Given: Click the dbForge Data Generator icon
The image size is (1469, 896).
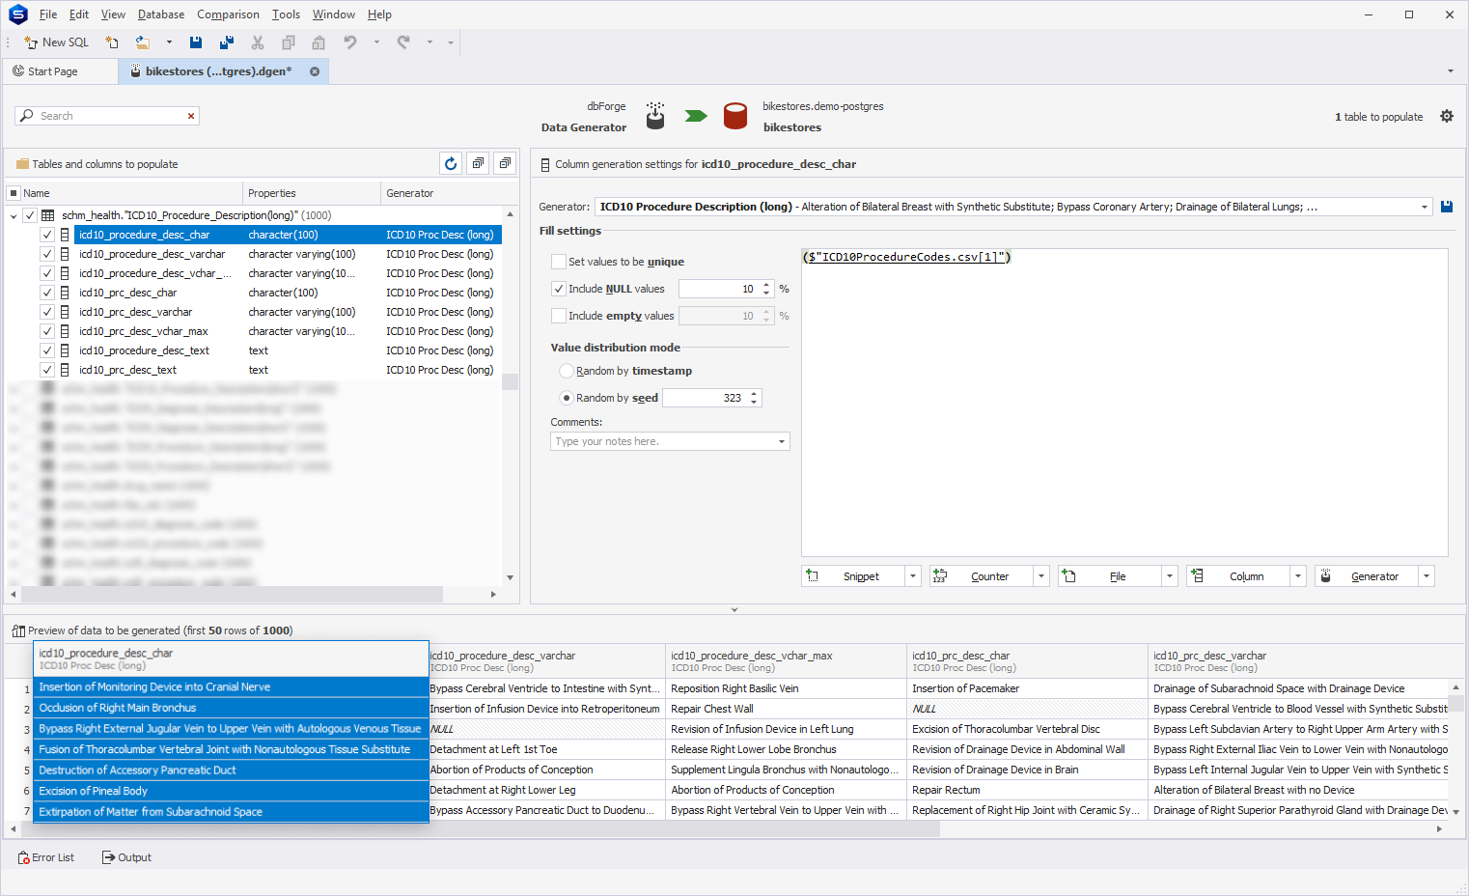Looking at the screenshot, I should pyautogui.click(x=655, y=116).
